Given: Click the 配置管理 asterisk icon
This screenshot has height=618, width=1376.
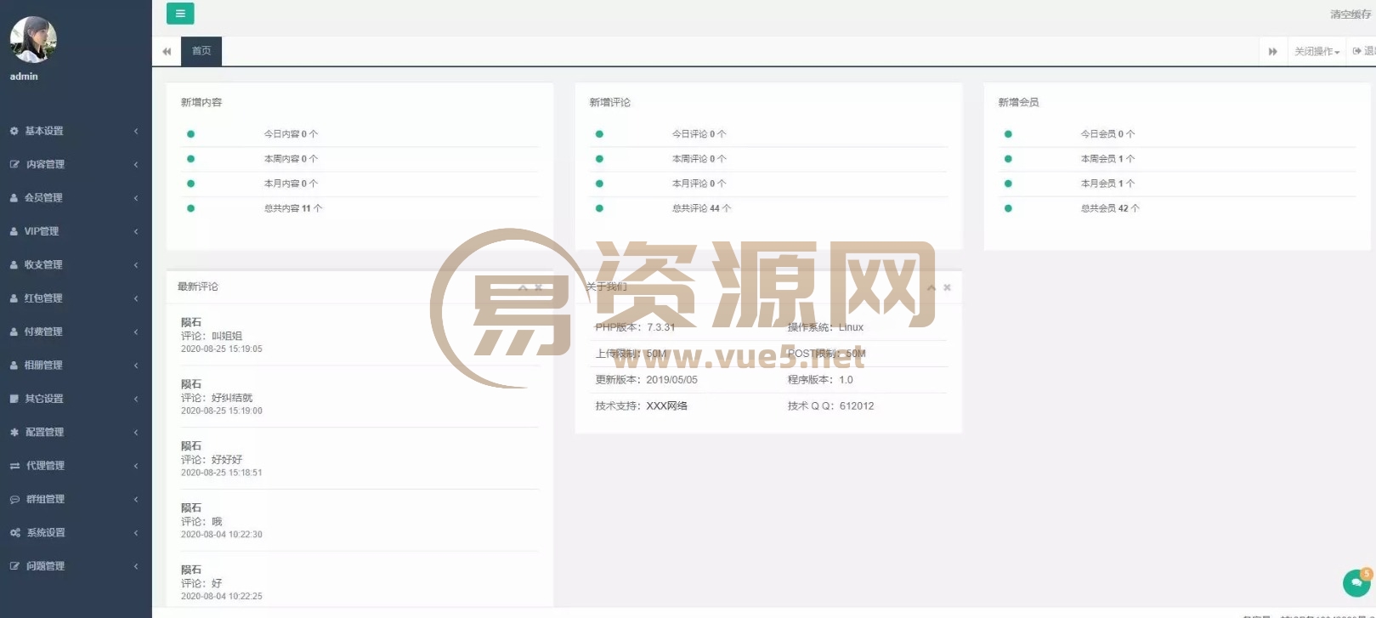Looking at the screenshot, I should pyautogui.click(x=14, y=433).
